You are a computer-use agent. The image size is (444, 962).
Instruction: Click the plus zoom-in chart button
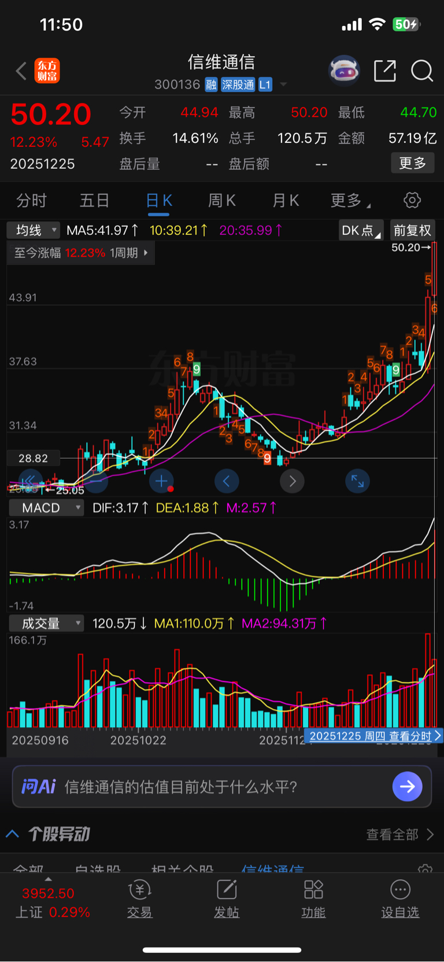coord(161,481)
